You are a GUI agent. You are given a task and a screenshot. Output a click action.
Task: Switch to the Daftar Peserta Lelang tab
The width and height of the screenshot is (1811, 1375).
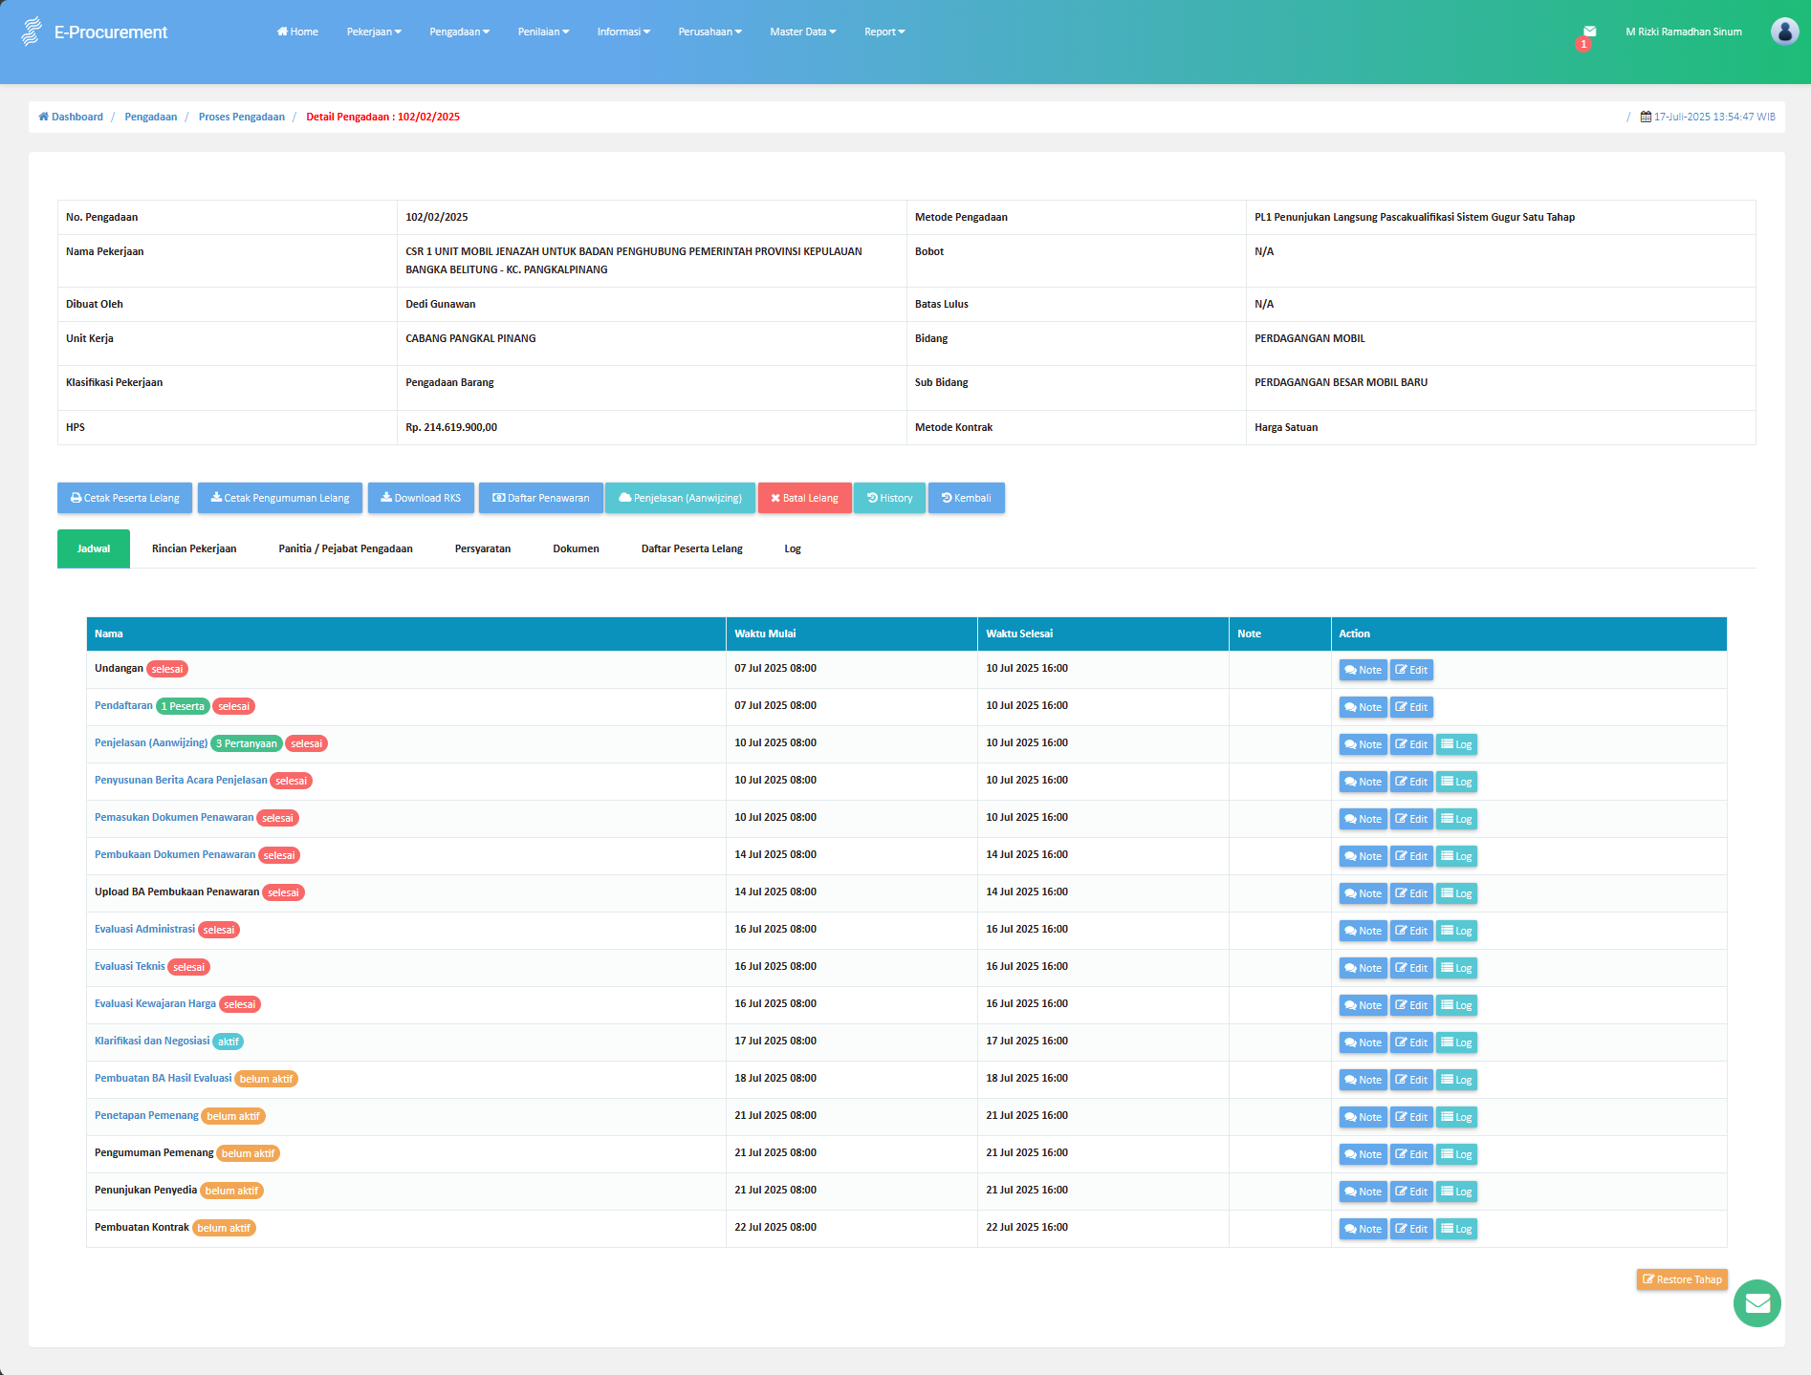tap(691, 548)
